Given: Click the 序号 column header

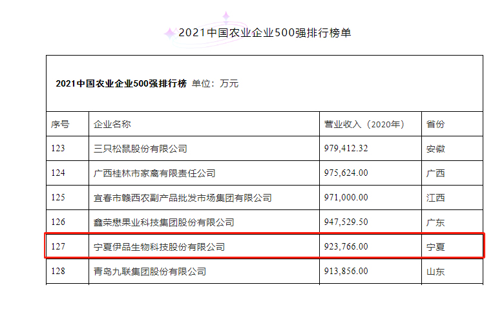Looking at the screenshot, I should tap(60, 124).
